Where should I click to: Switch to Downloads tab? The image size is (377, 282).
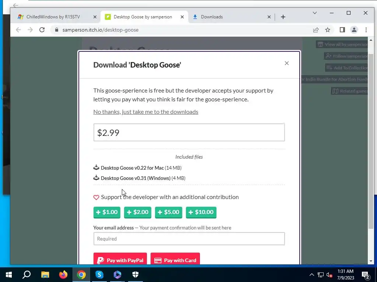[212, 17]
